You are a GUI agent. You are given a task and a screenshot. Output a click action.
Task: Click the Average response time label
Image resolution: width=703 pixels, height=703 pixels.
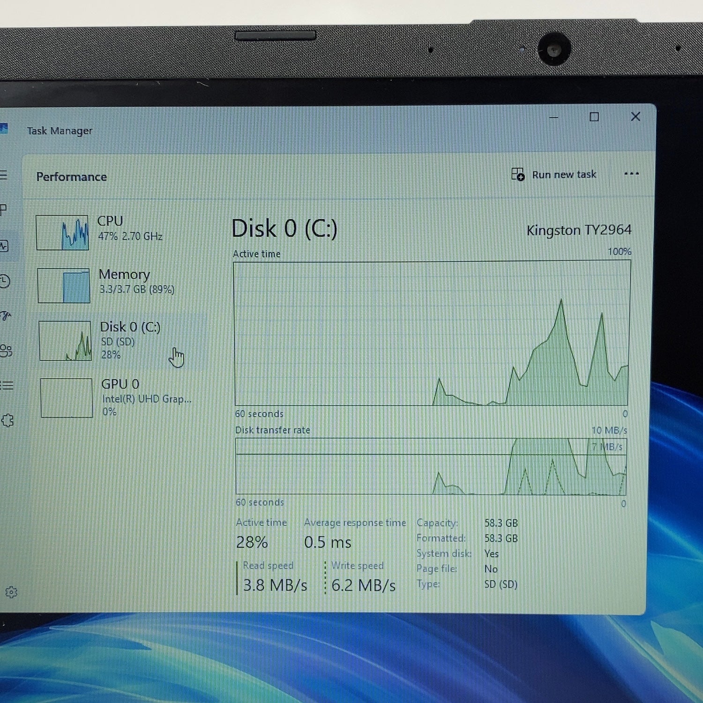pyautogui.click(x=355, y=523)
